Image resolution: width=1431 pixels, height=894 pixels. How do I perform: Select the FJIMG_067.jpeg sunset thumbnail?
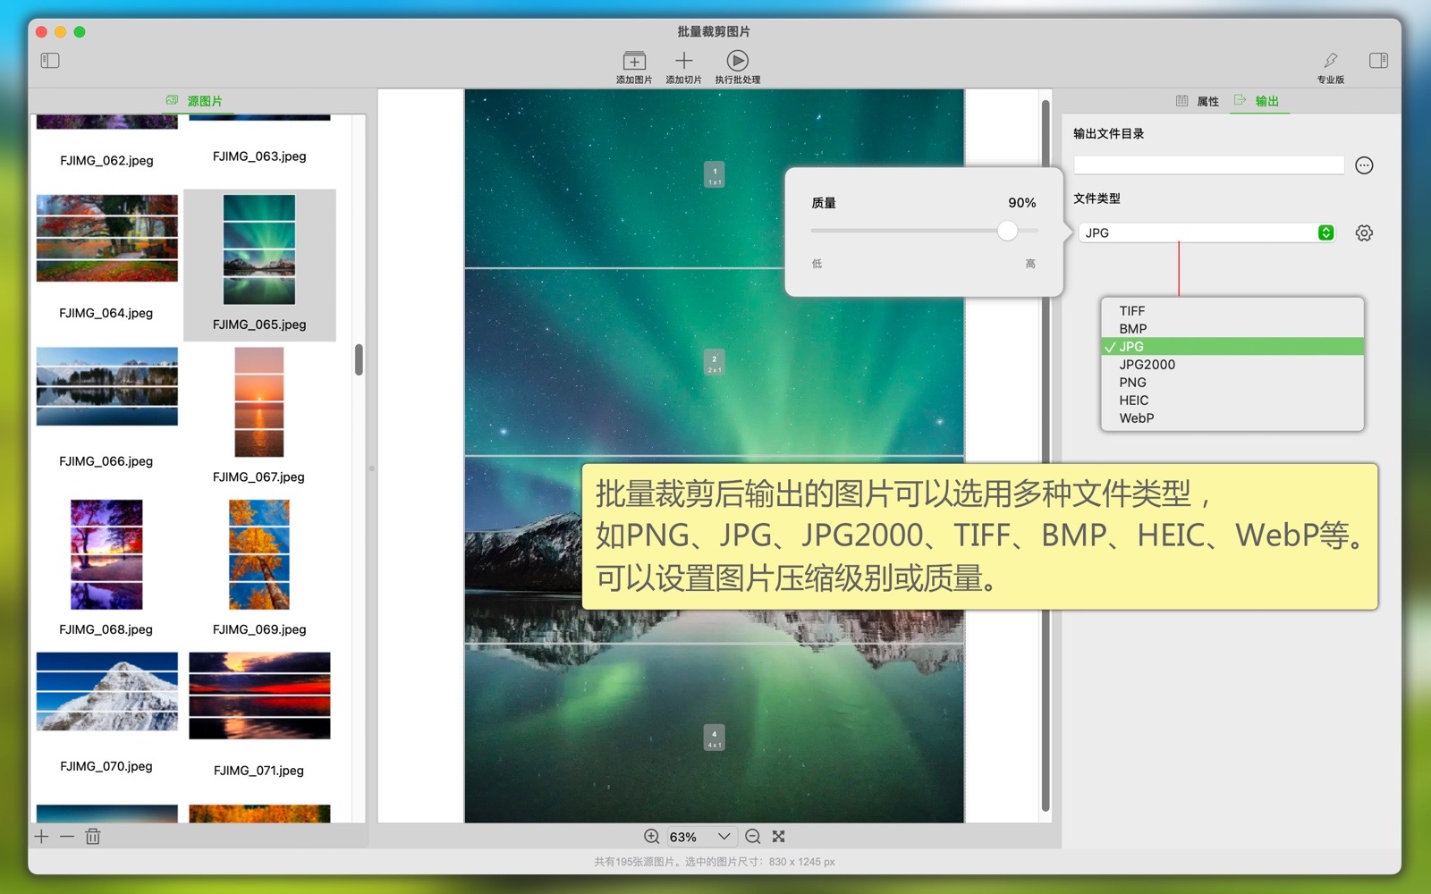(259, 403)
